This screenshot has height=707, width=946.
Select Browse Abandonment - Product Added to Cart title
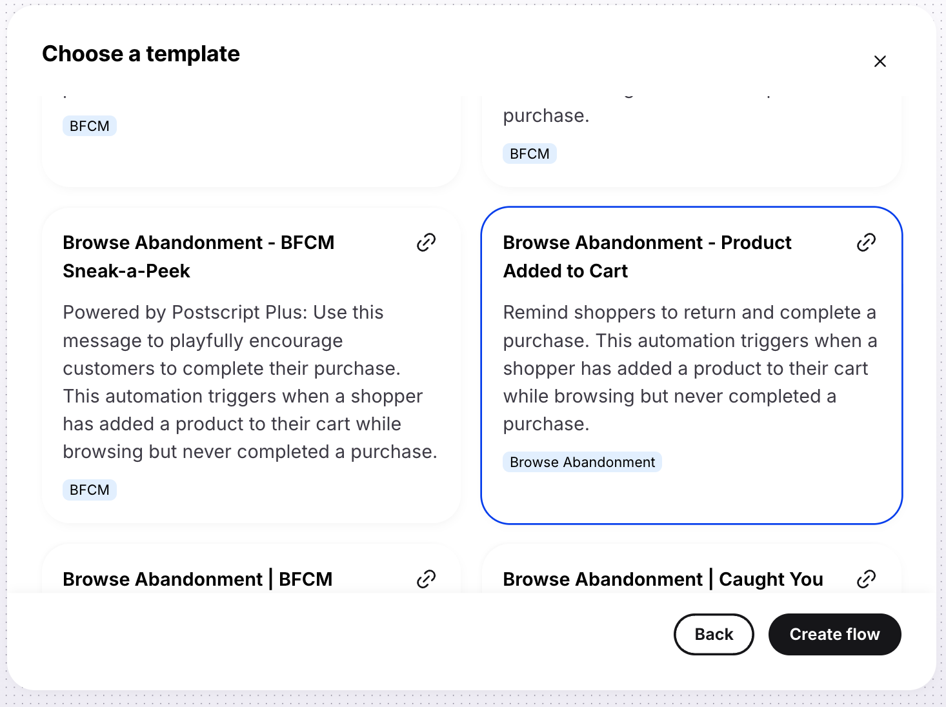point(647,256)
